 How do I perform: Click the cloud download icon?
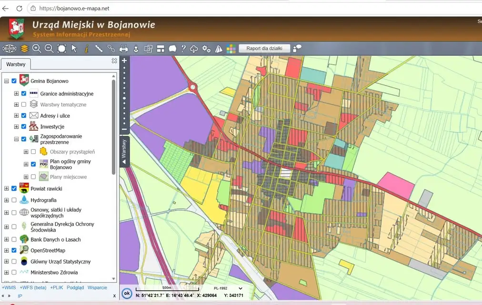194,49
